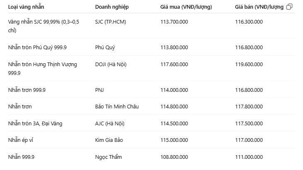Select the 'PNJ' company cell
Image resolution: width=303 pixels, height=170 pixels.
point(99,90)
